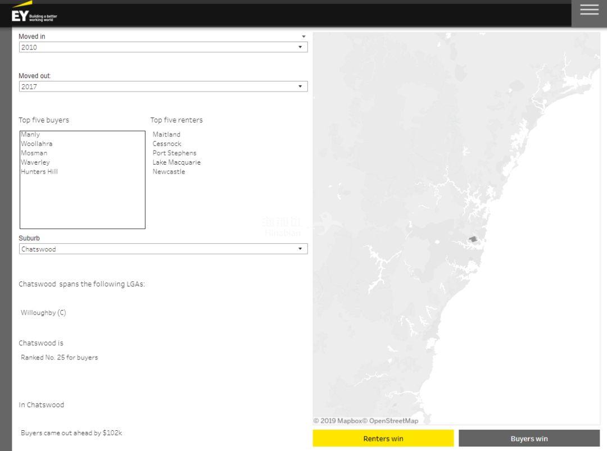Screen dimensions: 607x451
Task: Select Maitland in top five renters
Action: click(166, 134)
